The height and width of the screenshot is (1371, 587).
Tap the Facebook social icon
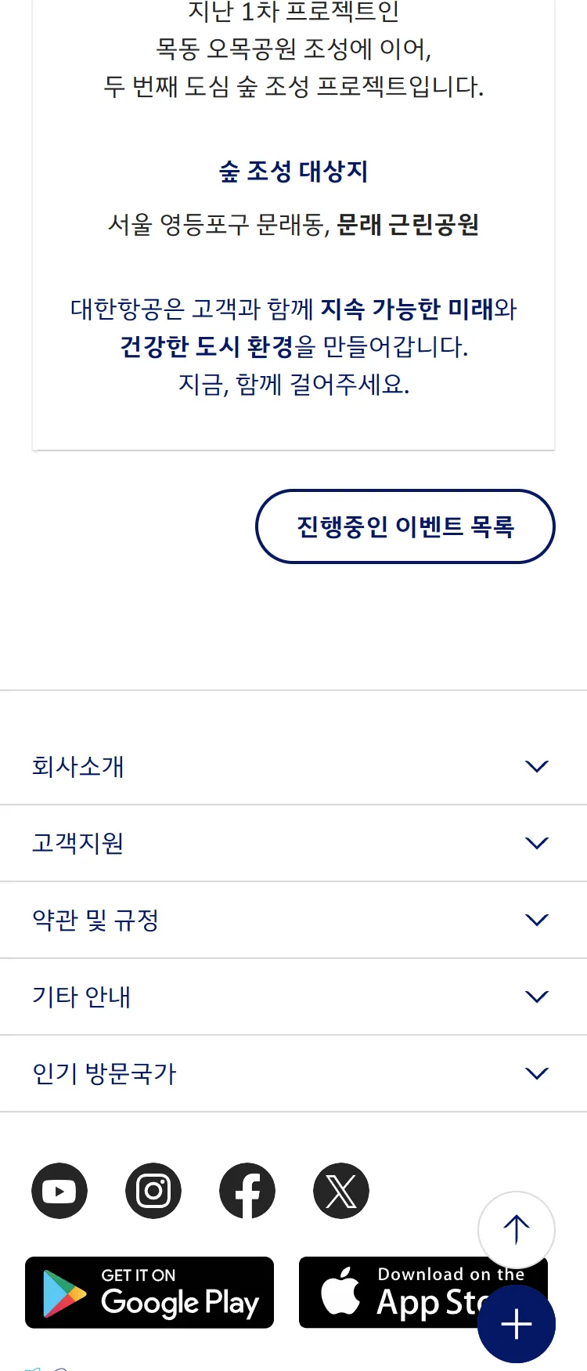[247, 1191]
